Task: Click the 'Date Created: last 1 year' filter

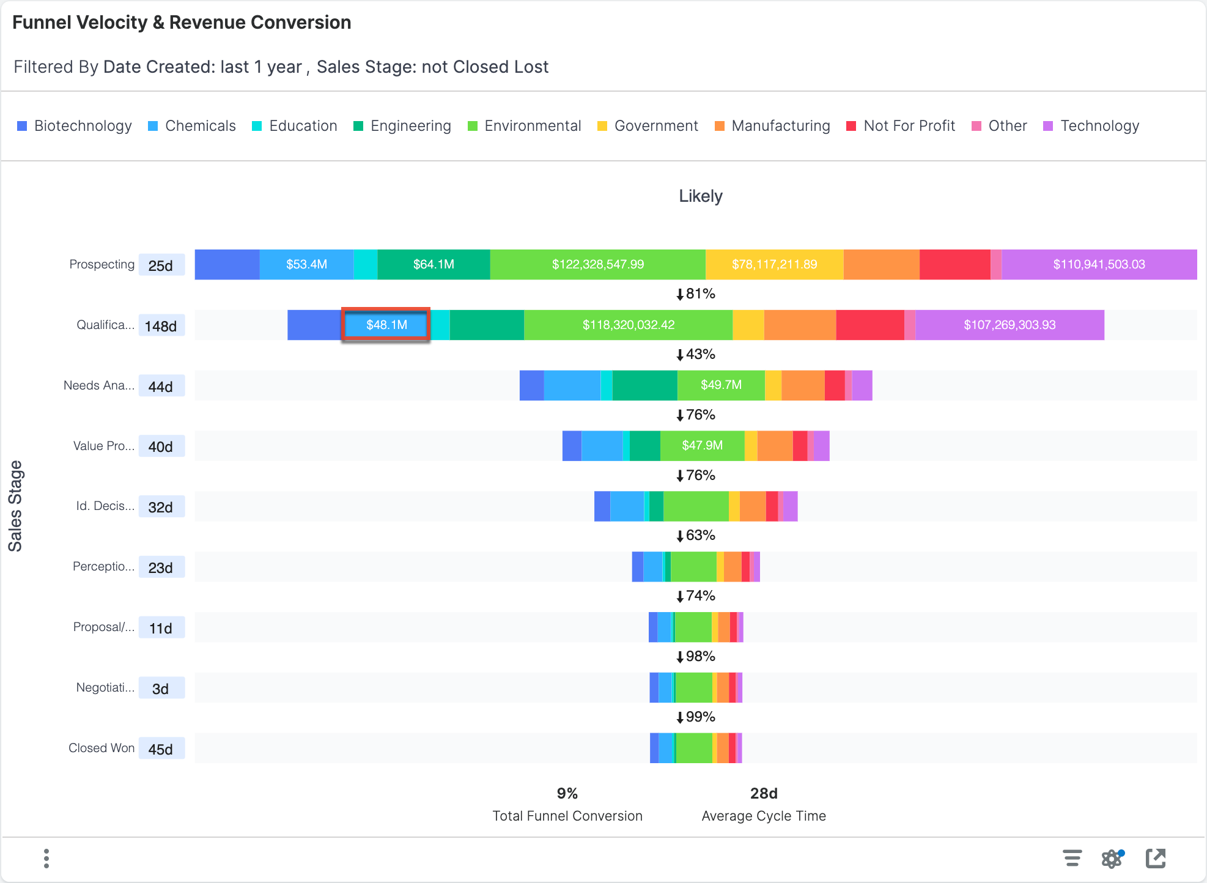Action: [x=202, y=67]
